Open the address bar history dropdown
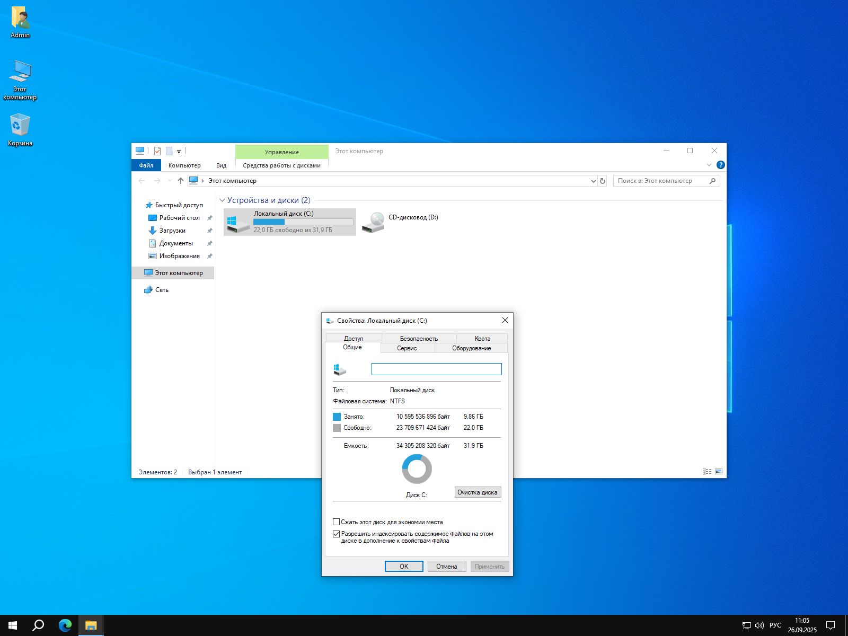Viewport: 848px width, 636px height. pos(593,181)
